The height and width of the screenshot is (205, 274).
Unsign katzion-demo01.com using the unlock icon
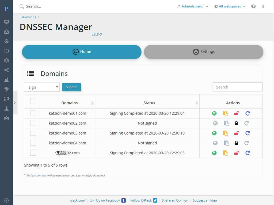click(x=237, y=113)
